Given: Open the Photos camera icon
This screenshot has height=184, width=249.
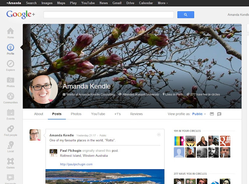Looking at the screenshot, I should 11,80.
